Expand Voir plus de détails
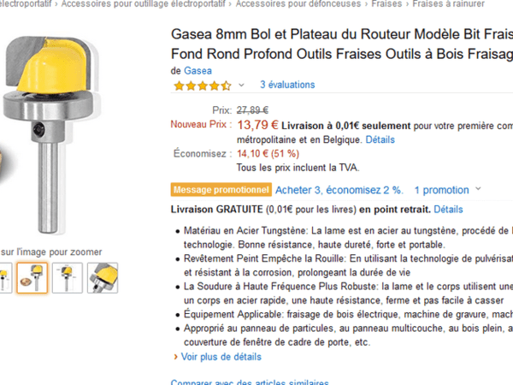The image size is (513, 385). click(221, 357)
